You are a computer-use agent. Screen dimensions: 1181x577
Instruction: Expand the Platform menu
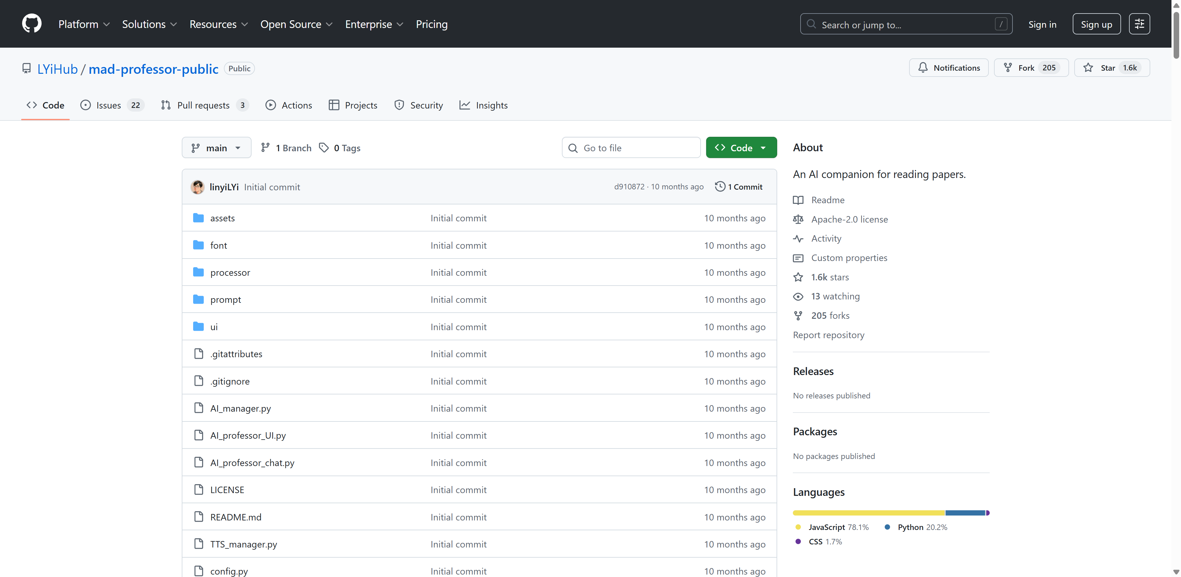[84, 24]
